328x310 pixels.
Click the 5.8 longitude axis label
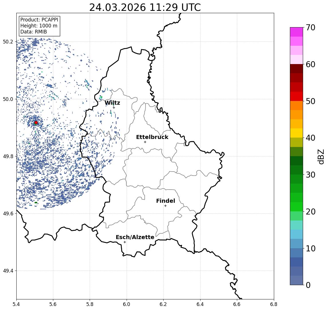pos(90,304)
